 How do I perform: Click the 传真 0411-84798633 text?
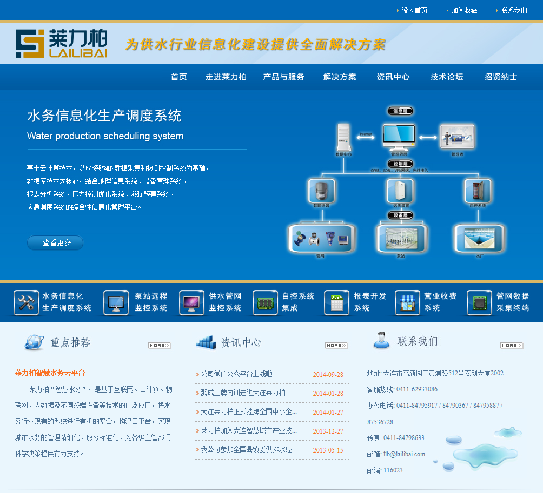(395, 438)
